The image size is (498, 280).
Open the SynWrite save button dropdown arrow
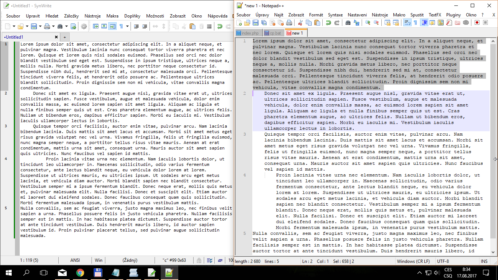39,26
